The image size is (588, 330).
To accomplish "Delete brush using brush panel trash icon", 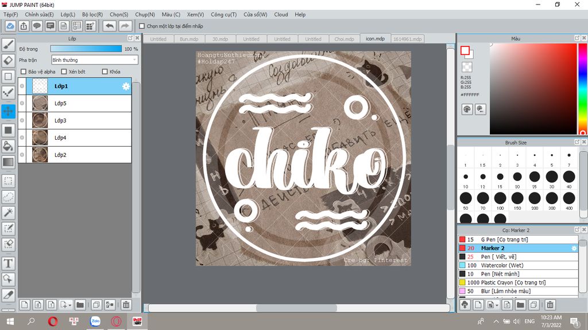I will tap(550, 305).
